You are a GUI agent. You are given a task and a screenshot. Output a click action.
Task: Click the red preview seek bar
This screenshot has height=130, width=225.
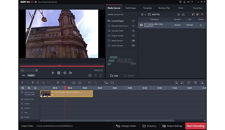point(62,66)
